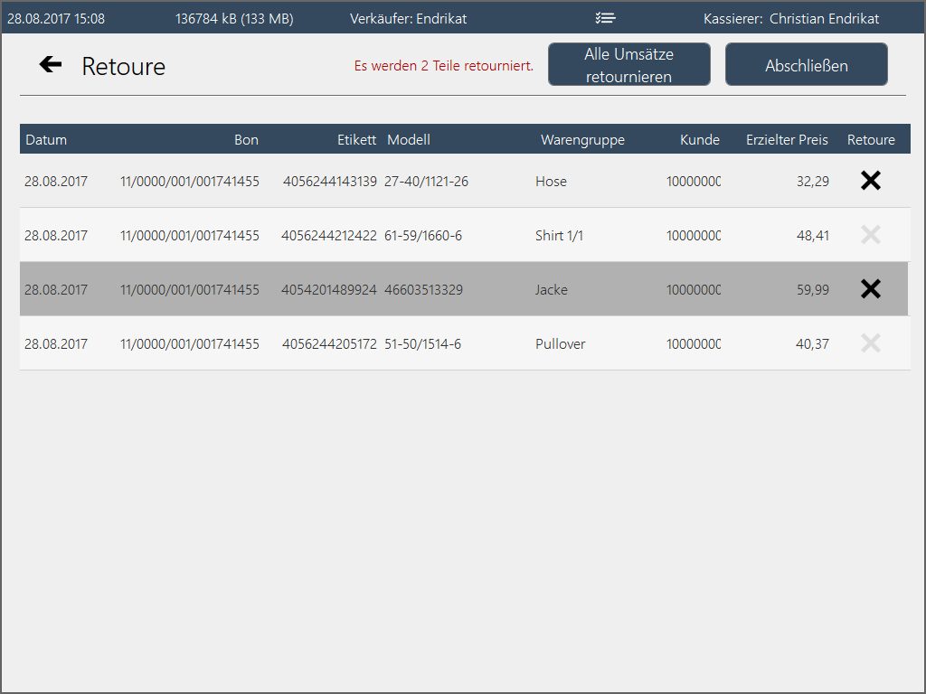Select the row with model 61-59/1660-6
Viewport: 926px width, 694px height.
423,236
